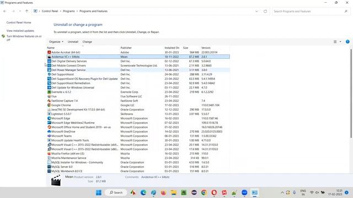Click the search magnifier icon in search box

(346, 11)
